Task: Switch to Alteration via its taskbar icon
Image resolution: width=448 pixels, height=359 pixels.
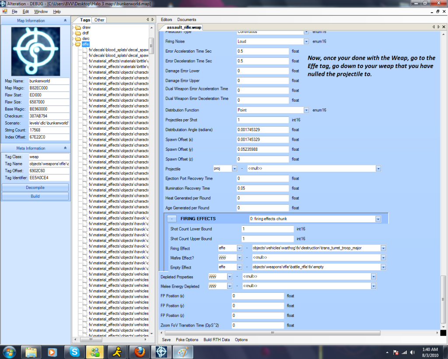Action: click(161, 352)
